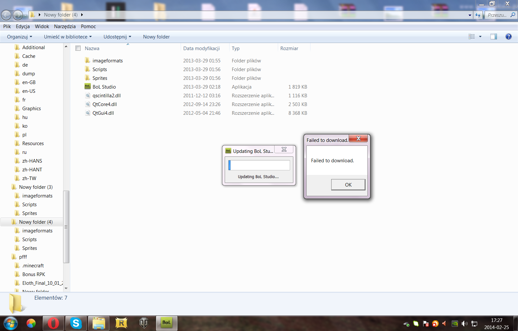Open the Umieść w bibliotece dropdown
Screen dimensions: 518x331
pos(68,37)
